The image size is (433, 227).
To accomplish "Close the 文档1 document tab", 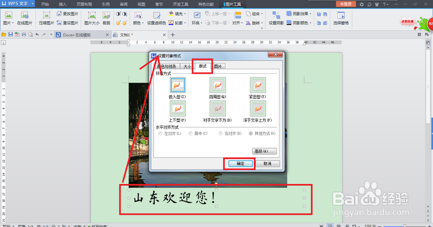I will [x=164, y=35].
